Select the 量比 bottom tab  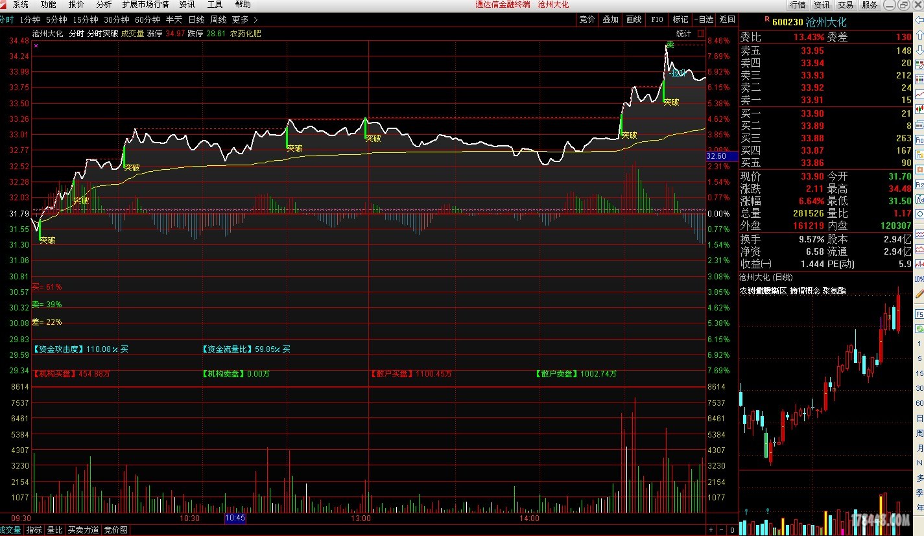tap(54, 530)
